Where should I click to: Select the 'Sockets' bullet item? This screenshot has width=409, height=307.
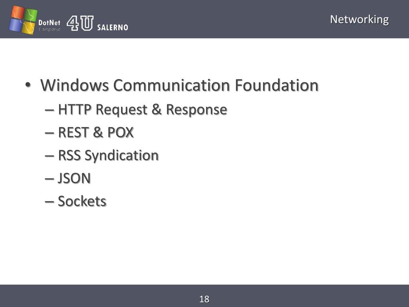coord(82,201)
